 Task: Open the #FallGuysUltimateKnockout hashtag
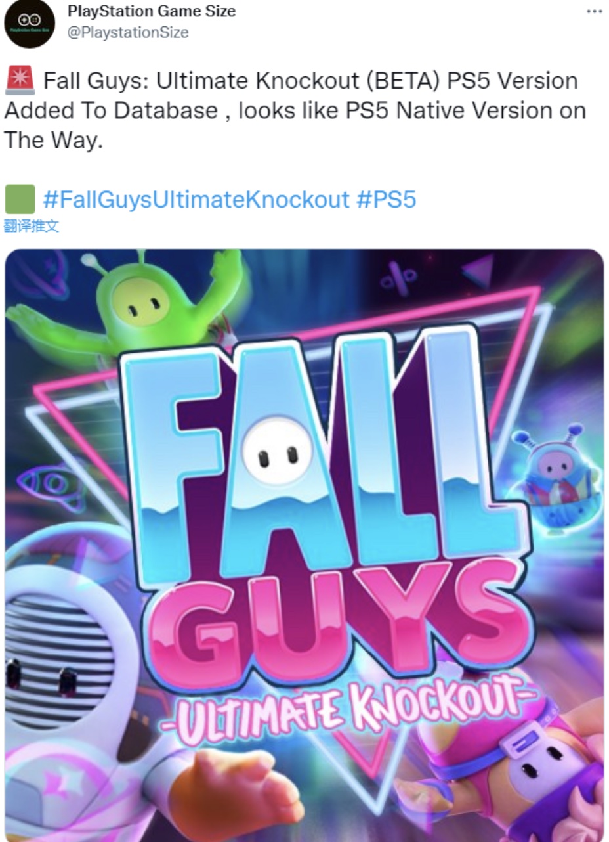196,199
